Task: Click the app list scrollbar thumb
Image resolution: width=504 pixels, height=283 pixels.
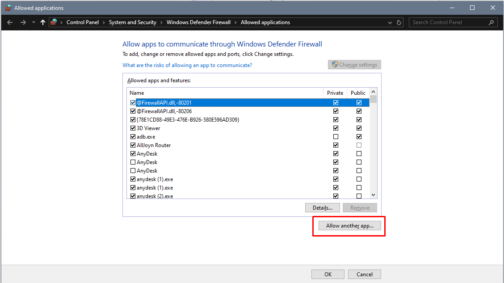Action: (x=373, y=99)
